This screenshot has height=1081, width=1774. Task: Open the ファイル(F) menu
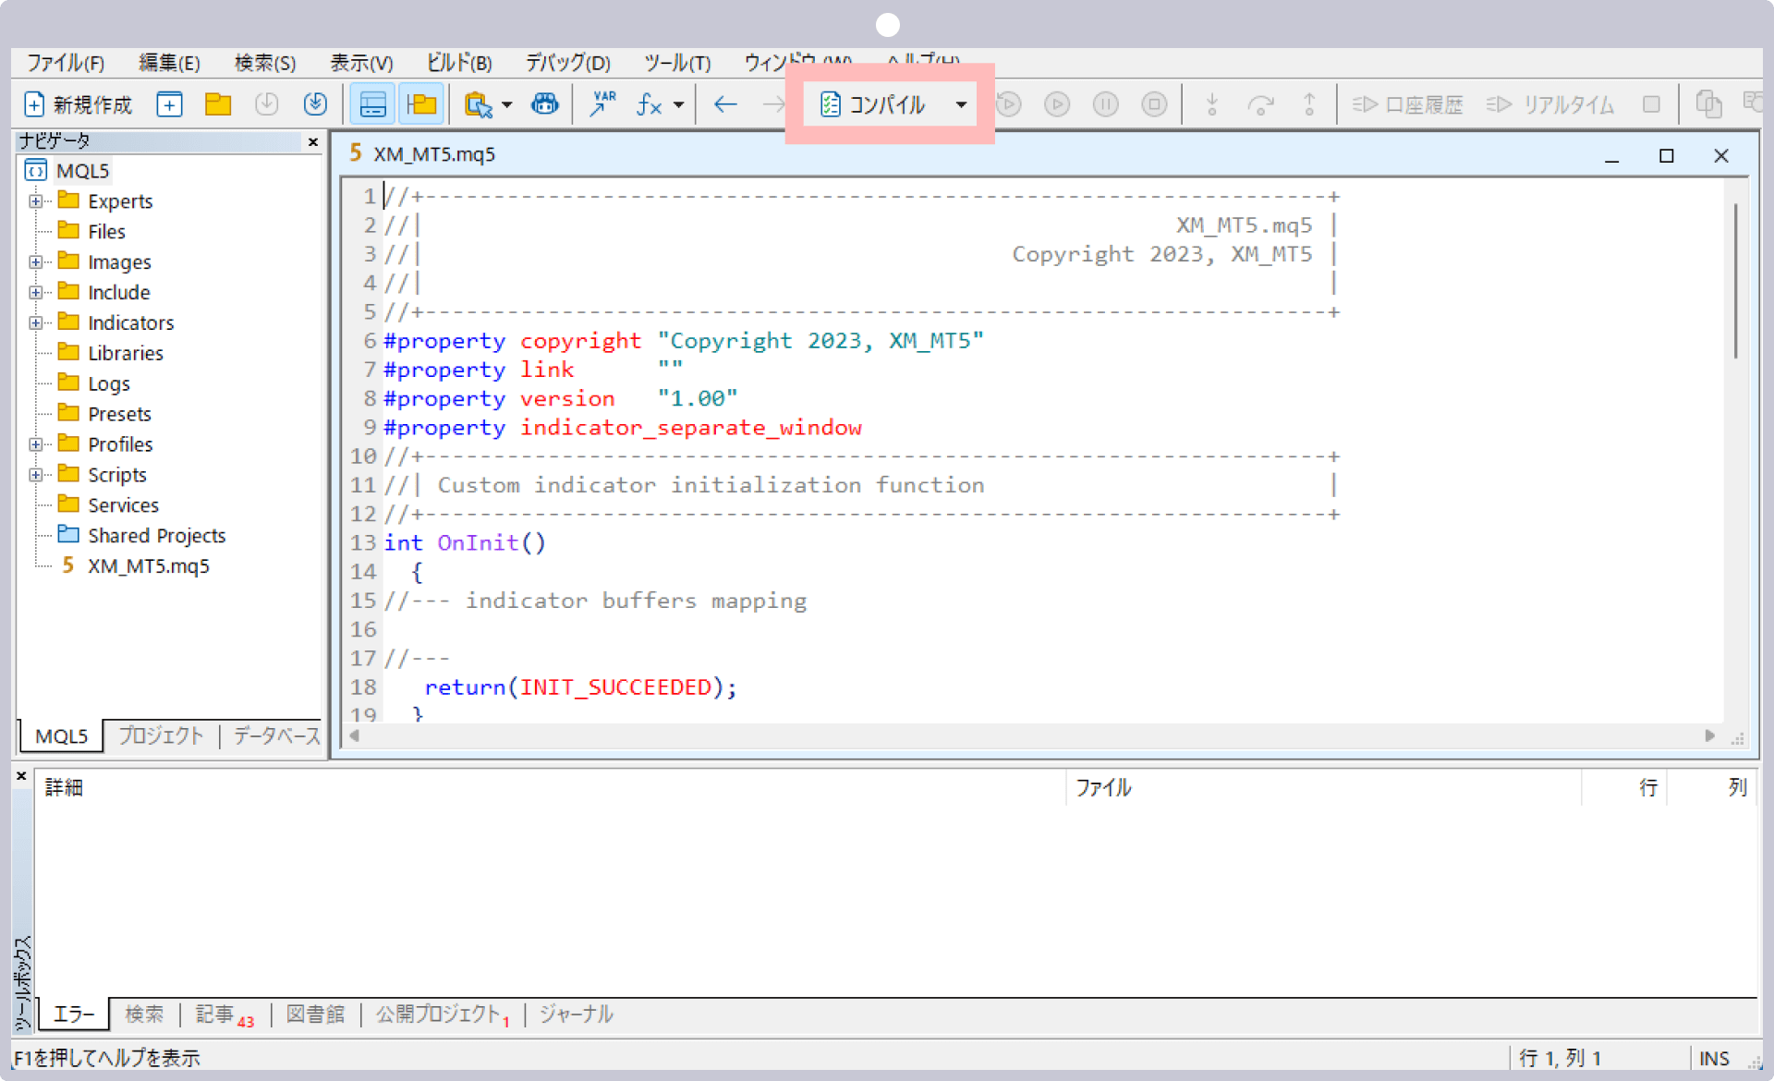pos(65,63)
